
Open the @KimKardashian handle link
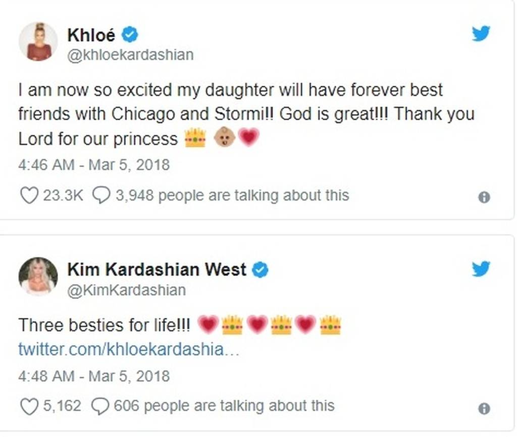[x=127, y=290]
